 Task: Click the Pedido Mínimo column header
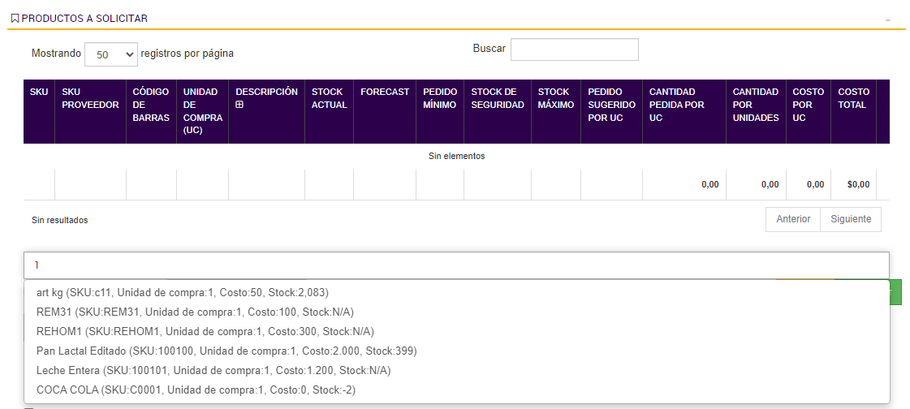tap(439, 98)
